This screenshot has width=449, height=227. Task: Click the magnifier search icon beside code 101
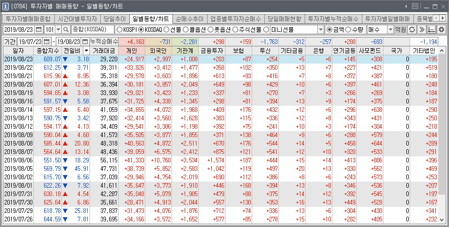66,29
